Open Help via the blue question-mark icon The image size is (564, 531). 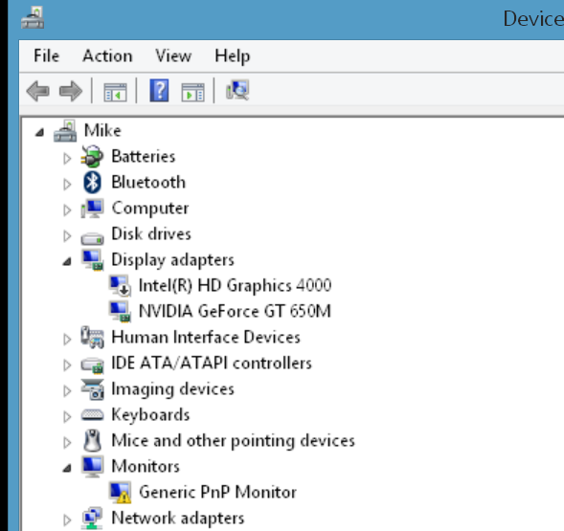[x=159, y=91]
